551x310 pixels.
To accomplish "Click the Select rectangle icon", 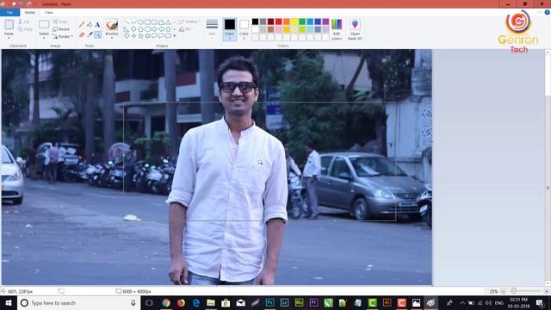I will coord(44,24).
